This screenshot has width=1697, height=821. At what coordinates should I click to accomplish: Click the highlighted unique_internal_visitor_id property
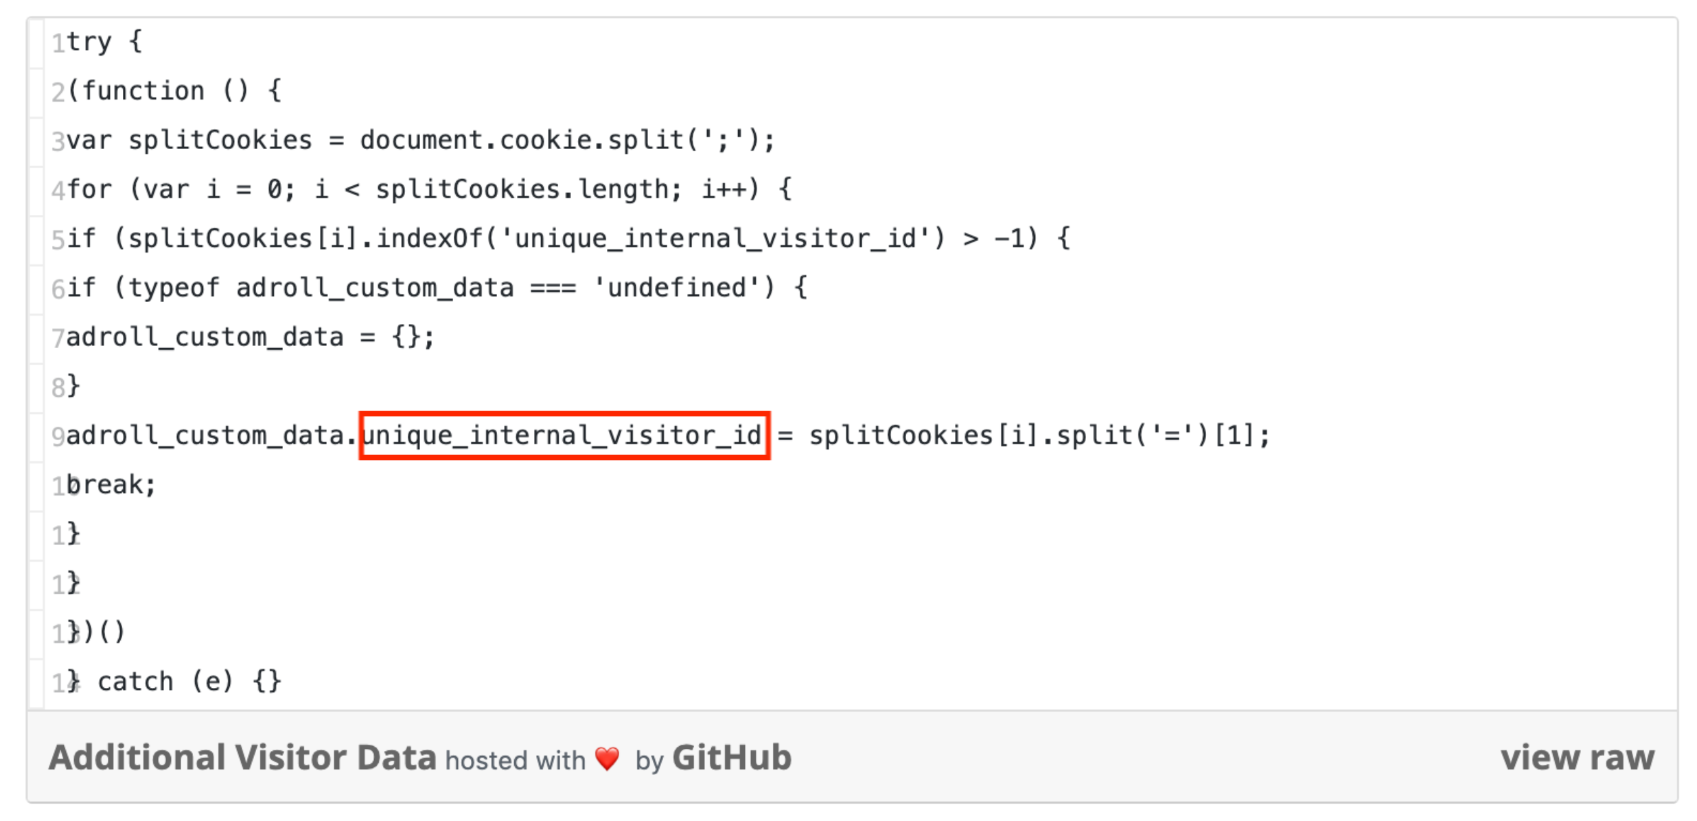pos(564,435)
